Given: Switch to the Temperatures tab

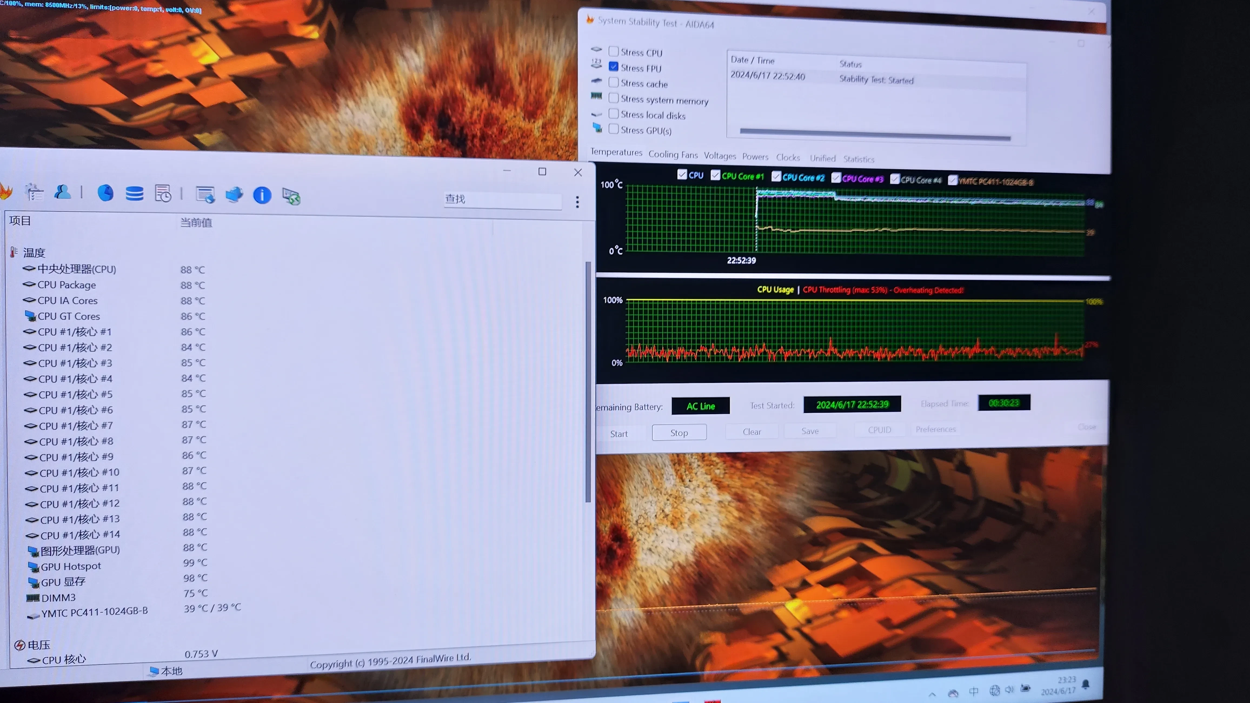Looking at the screenshot, I should point(616,152).
